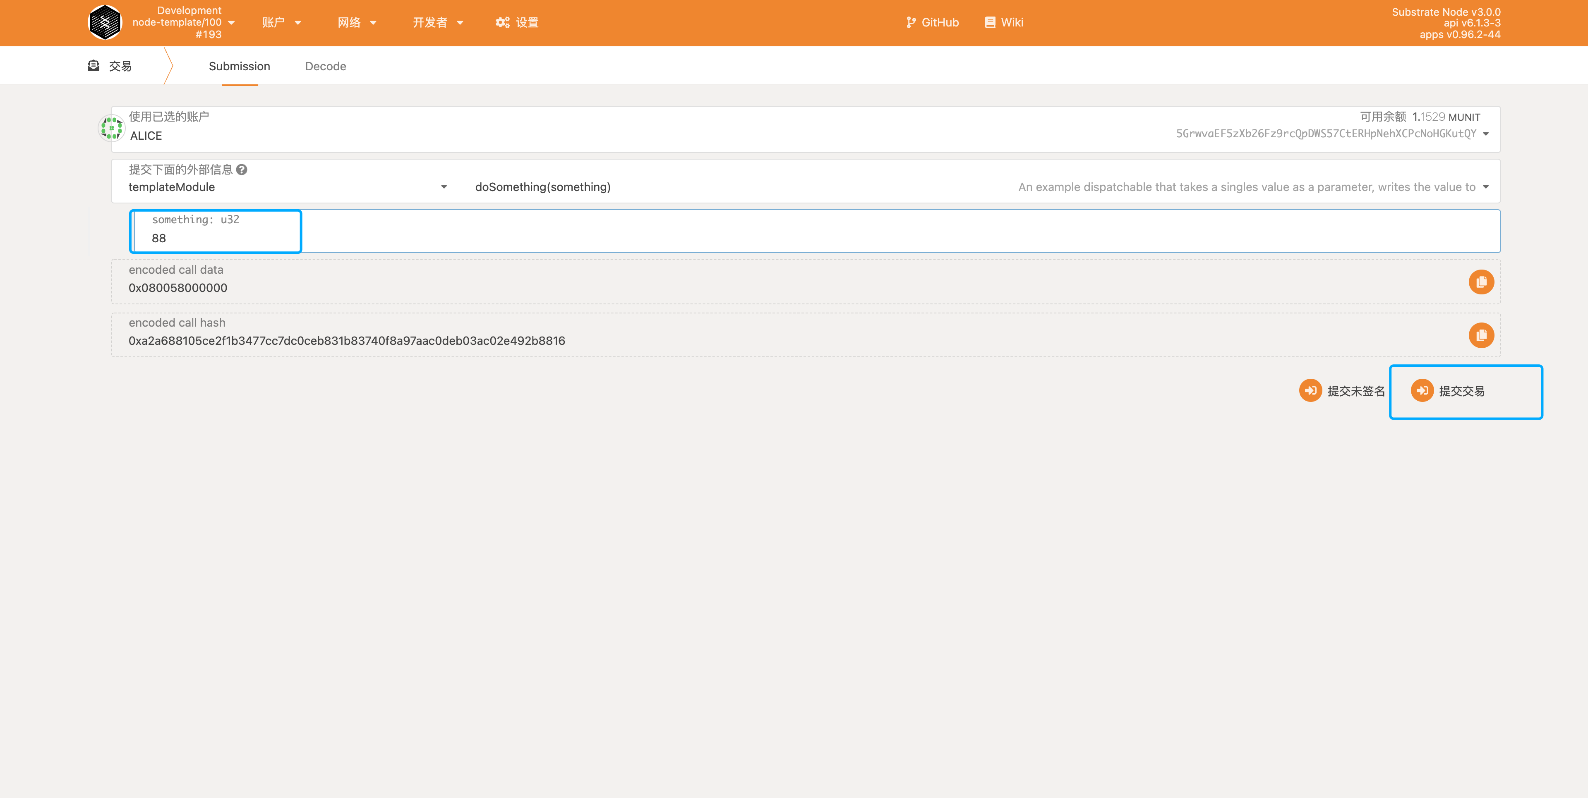The height and width of the screenshot is (798, 1588).
Task: Select the encoded call hash value text
Action: [346, 341]
